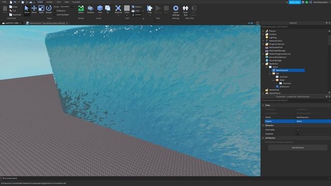The width and height of the screenshot is (331, 186).
Task: Click the Add Attribute button
Action: point(298,148)
